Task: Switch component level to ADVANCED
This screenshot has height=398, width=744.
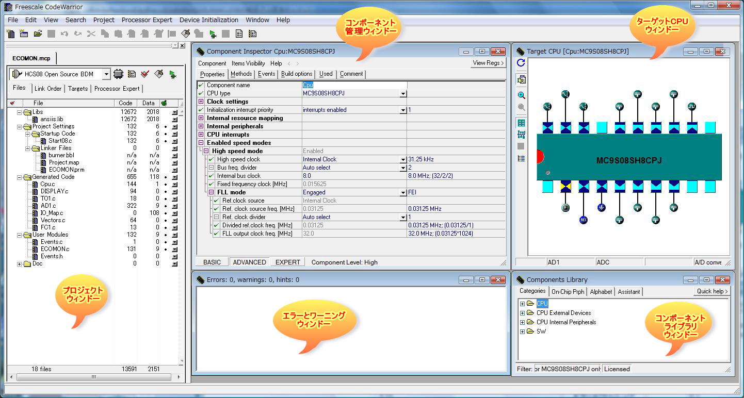Action: (249, 262)
